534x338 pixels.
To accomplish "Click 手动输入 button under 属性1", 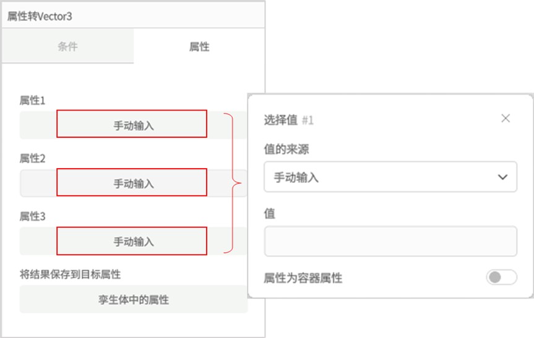I will coord(134,125).
